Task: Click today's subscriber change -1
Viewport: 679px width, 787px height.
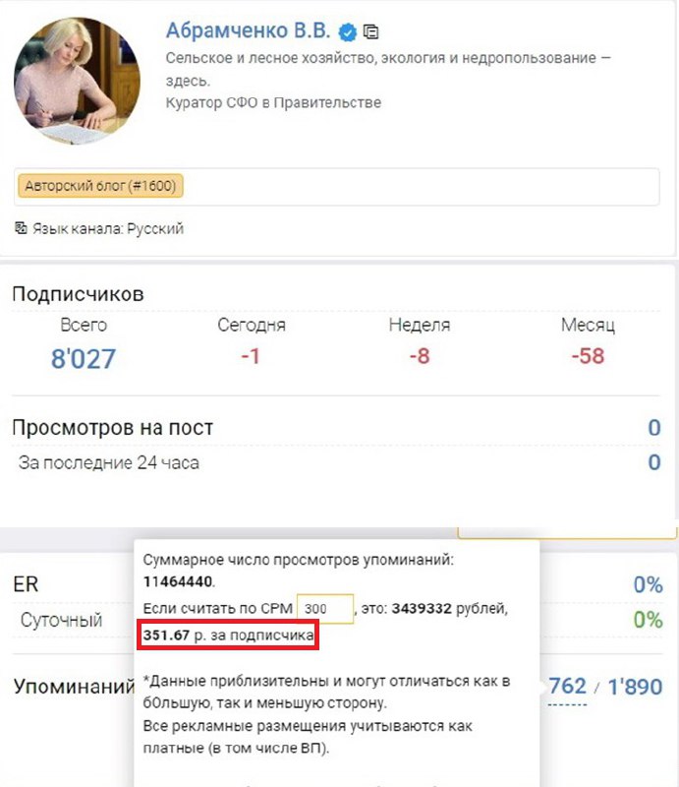Action: [251, 356]
